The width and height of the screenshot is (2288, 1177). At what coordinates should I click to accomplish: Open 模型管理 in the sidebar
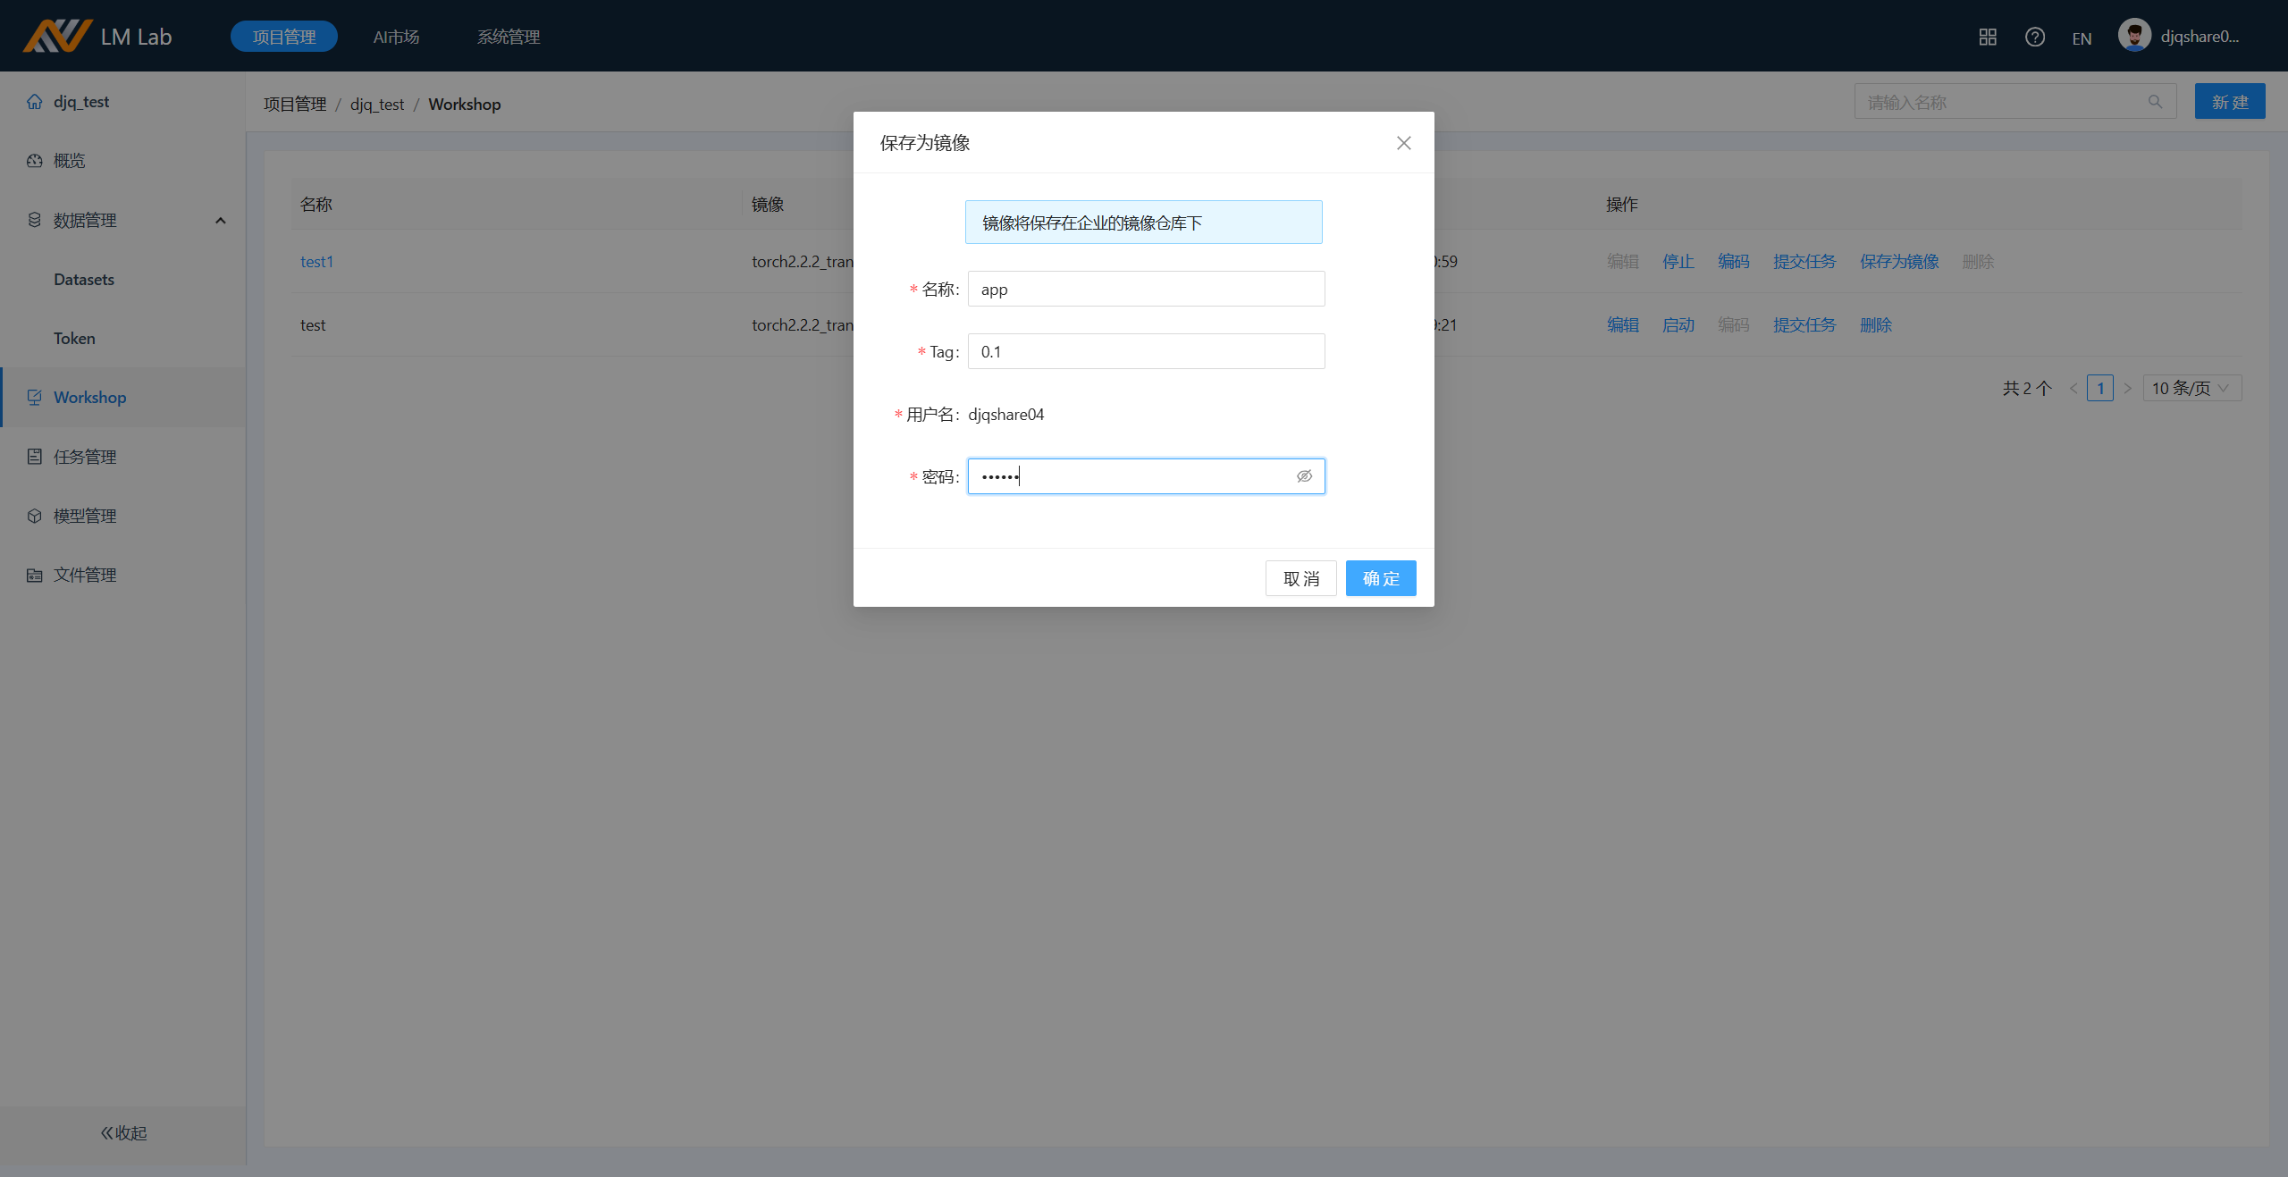(x=85, y=516)
